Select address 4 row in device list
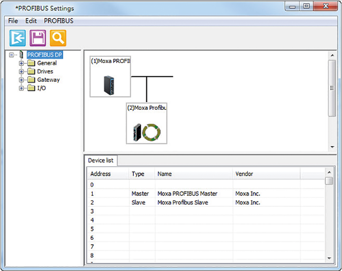 click(x=206, y=220)
